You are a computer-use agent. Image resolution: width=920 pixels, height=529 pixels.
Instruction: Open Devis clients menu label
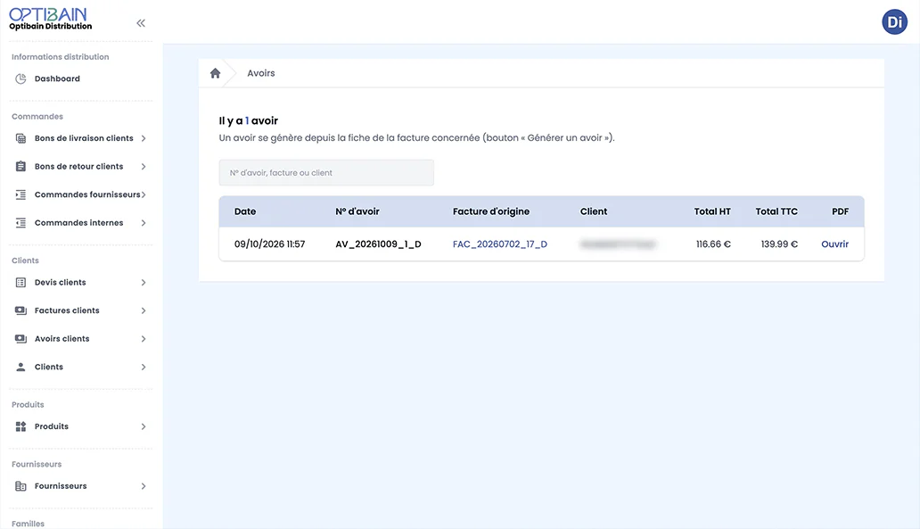coord(61,283)
